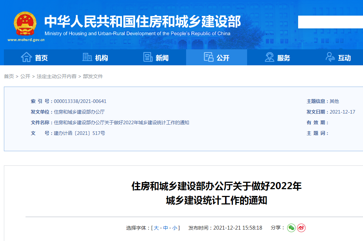Open the 机构 navigation tab
Screen dimensions: 363x241
pos(95,57)
